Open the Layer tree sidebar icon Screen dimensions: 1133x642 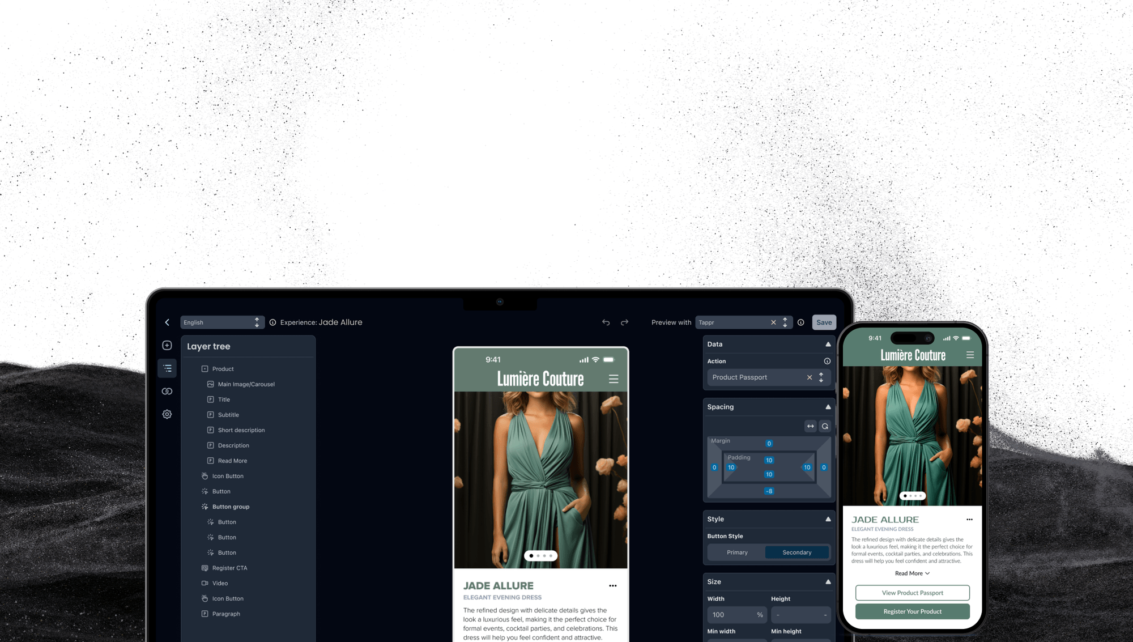coord(167,368)
